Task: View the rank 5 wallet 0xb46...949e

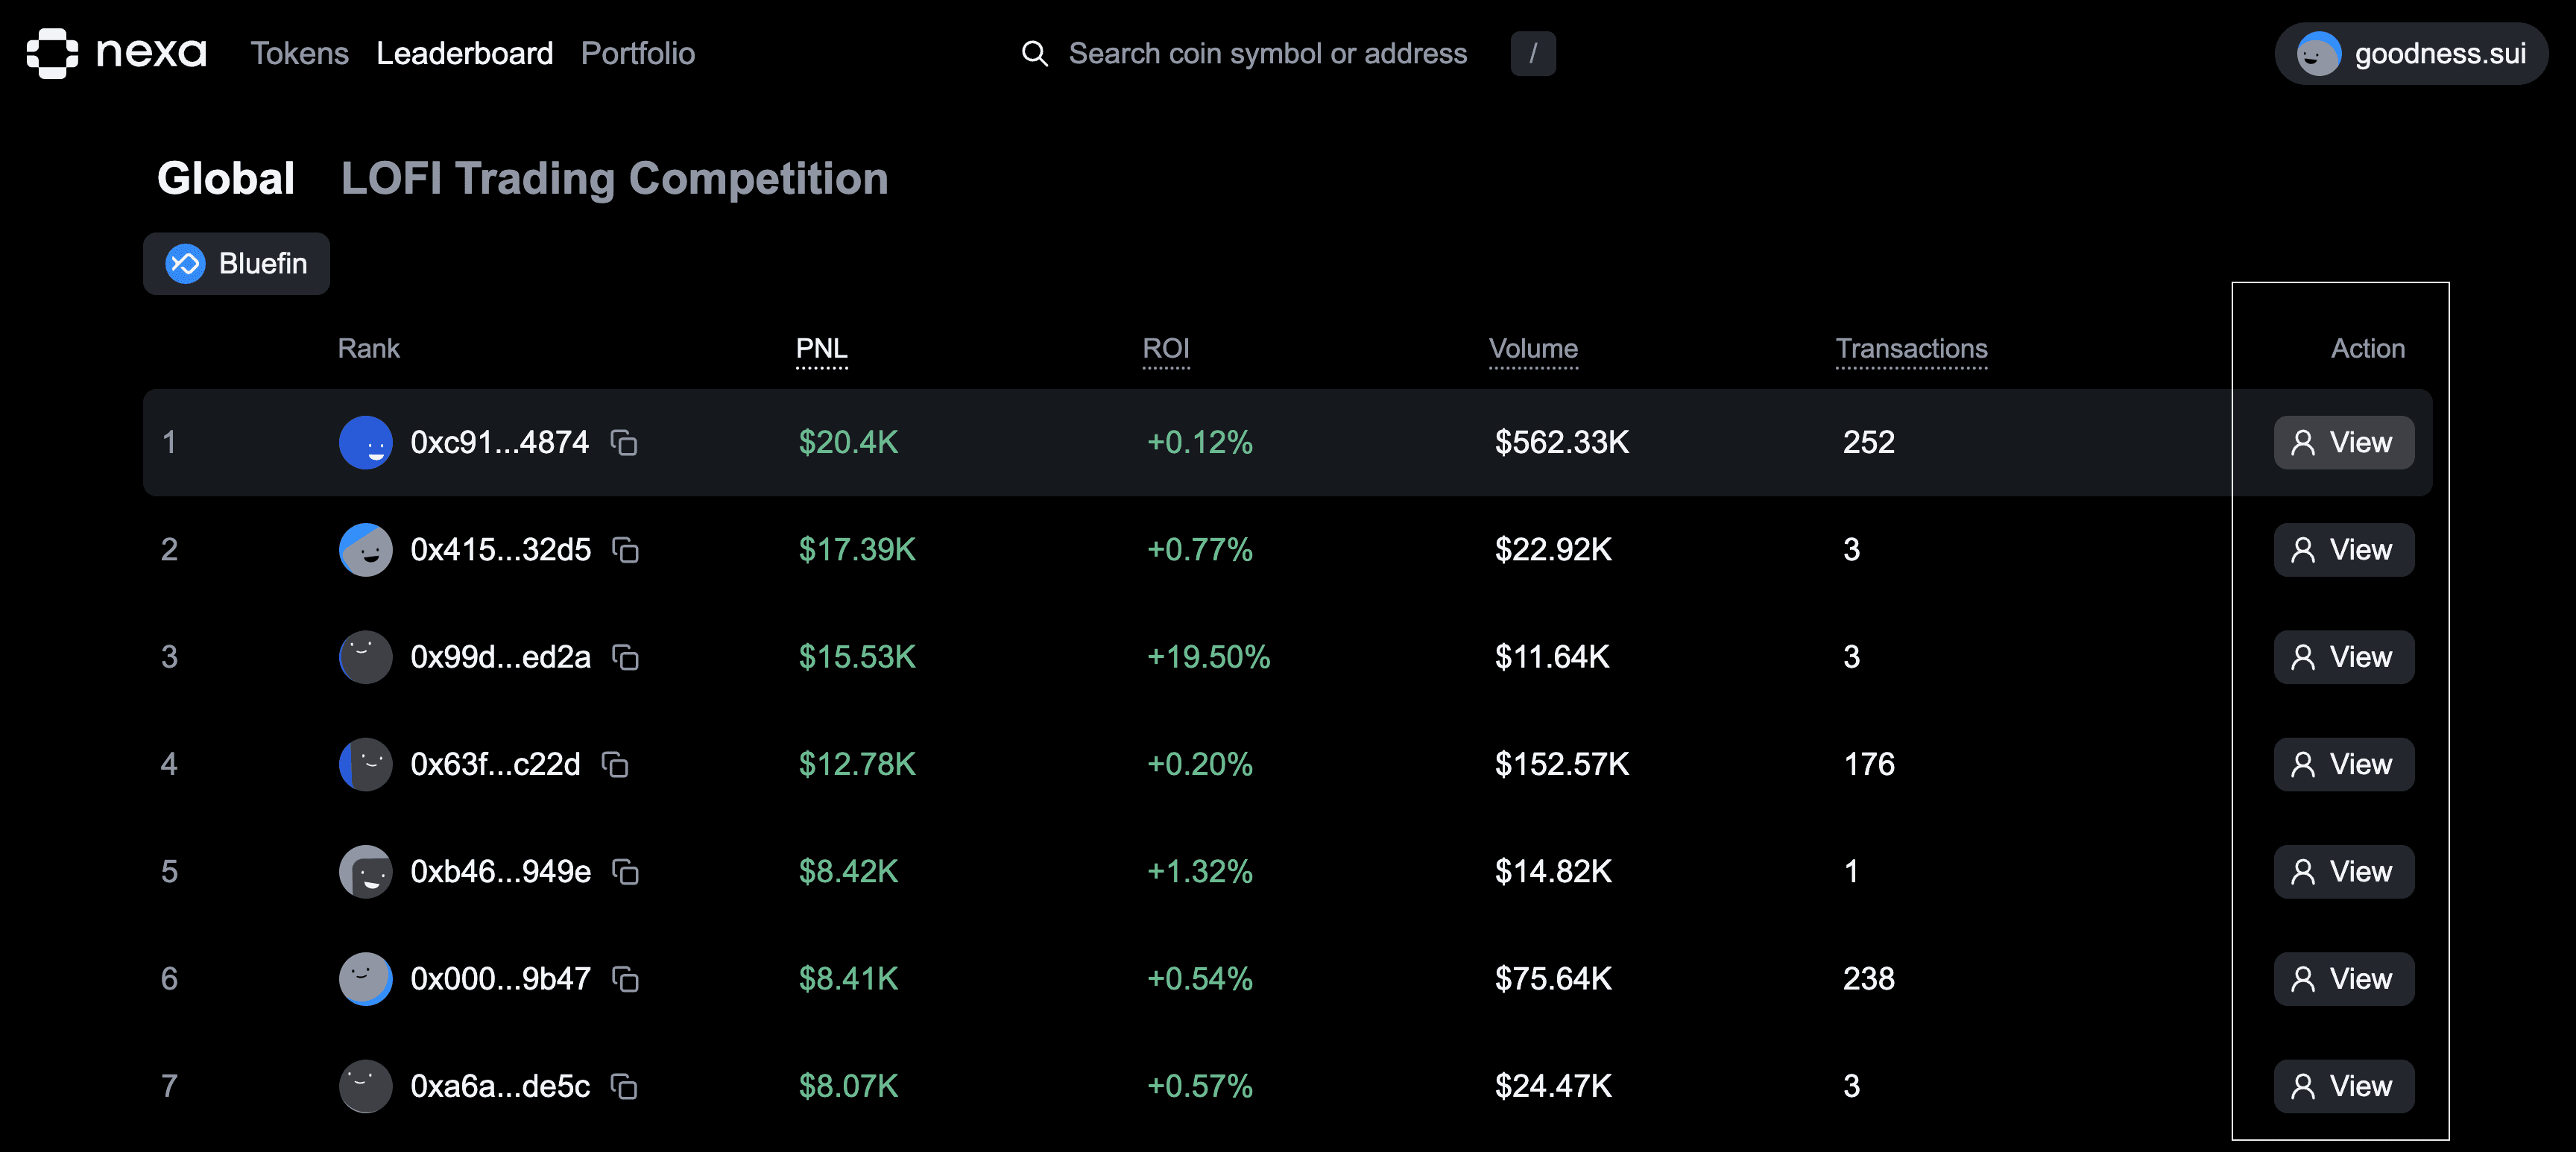Action: 2343,871
